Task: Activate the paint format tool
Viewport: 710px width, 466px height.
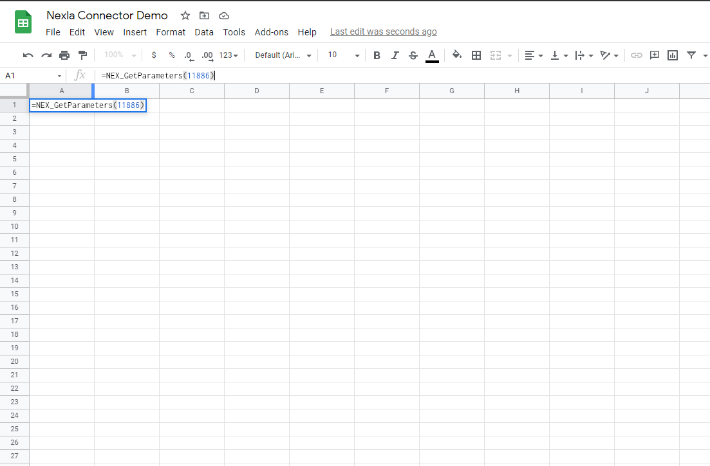Action: (82, 55)
